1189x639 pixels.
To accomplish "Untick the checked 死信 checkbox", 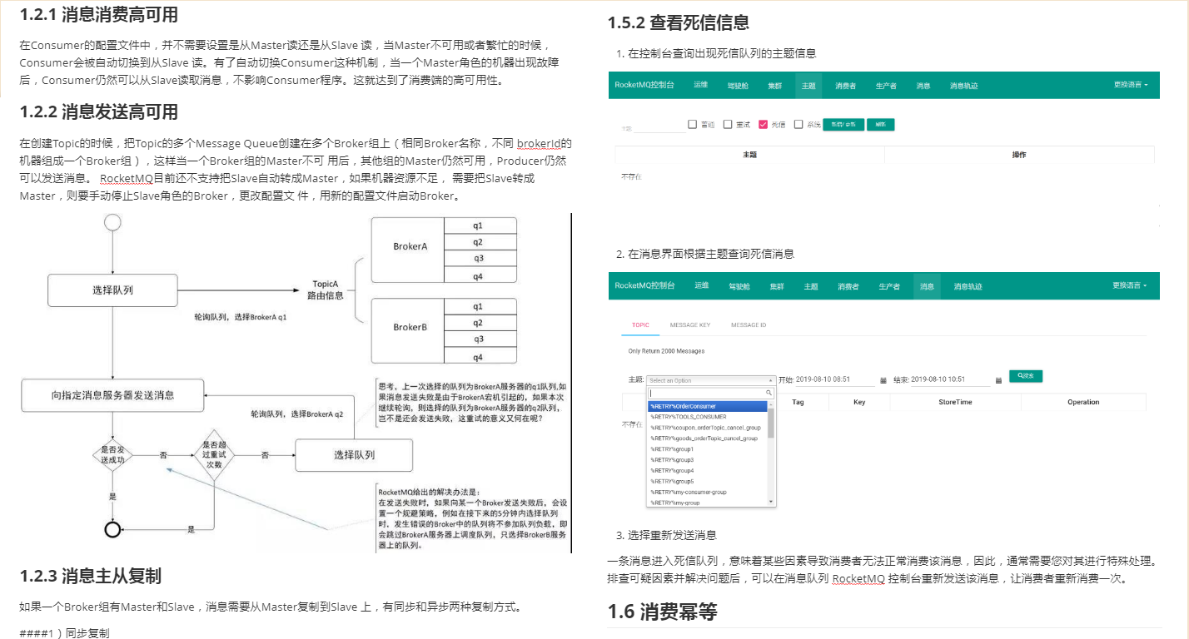I will tap(762, 125).
